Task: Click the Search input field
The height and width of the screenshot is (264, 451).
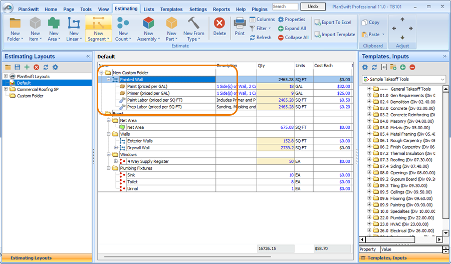Action: click(x=285, y=7)
